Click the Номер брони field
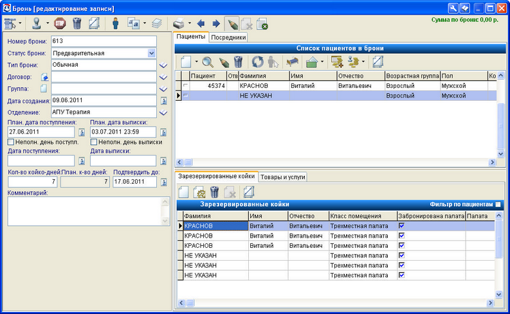The image size is (510, 314). pos(104,41)
